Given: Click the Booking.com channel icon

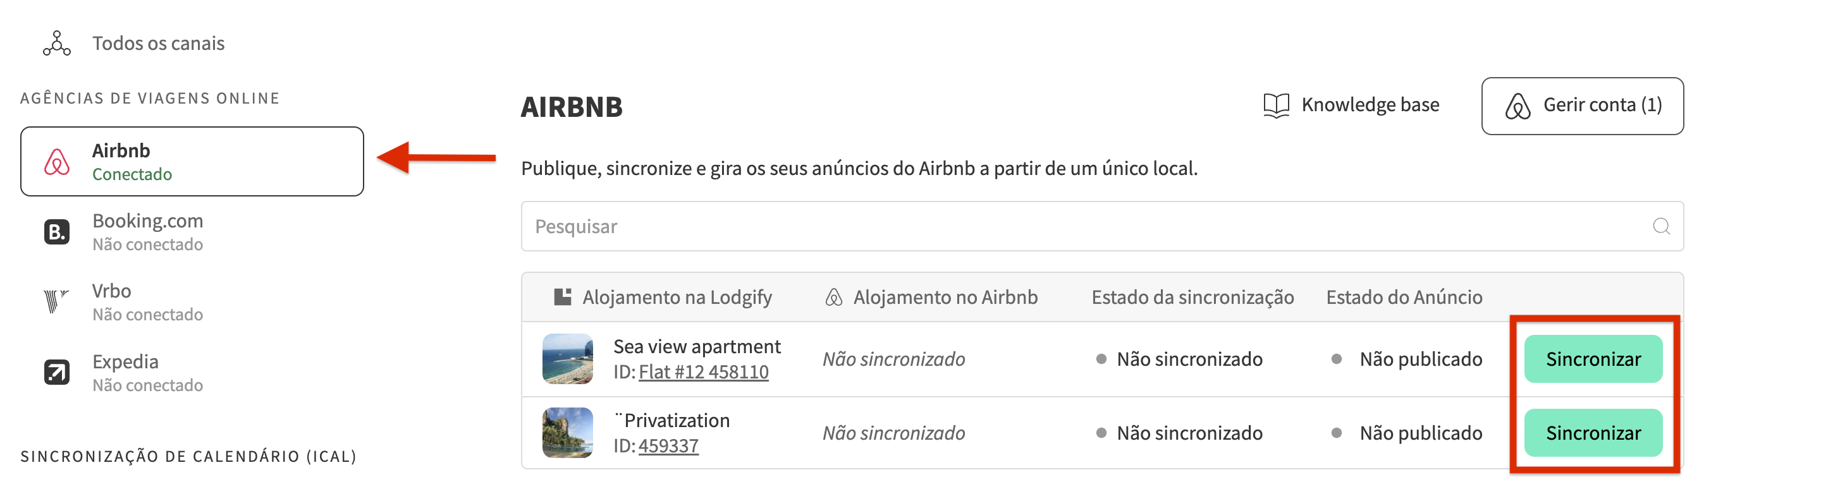Looking at the screenshot, I should [56, 232].
